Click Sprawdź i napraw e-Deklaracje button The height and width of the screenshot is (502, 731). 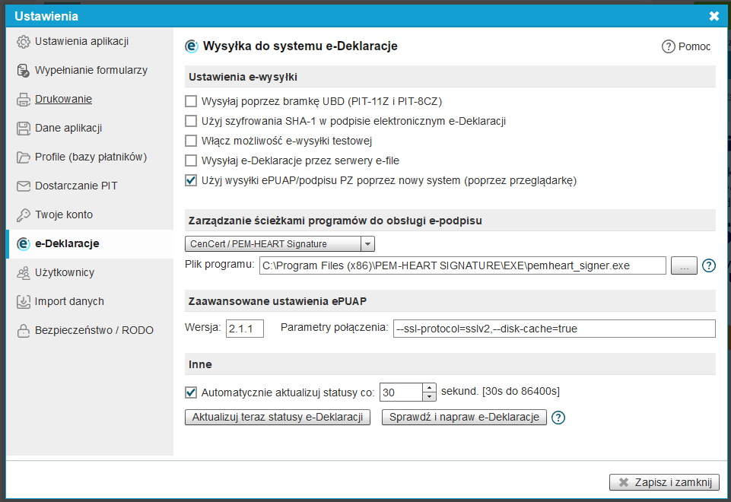[x=464, y=417]
